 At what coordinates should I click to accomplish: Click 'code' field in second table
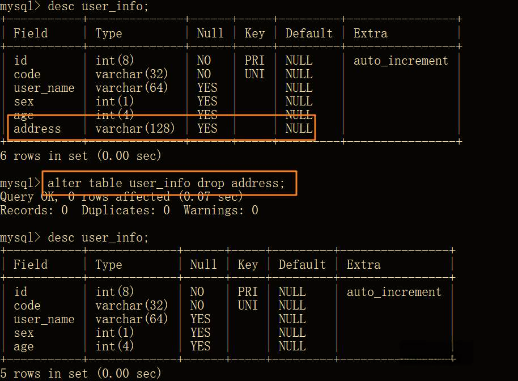tap(27, 306)
